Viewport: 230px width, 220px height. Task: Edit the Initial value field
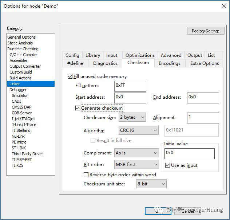pos(190,154)
